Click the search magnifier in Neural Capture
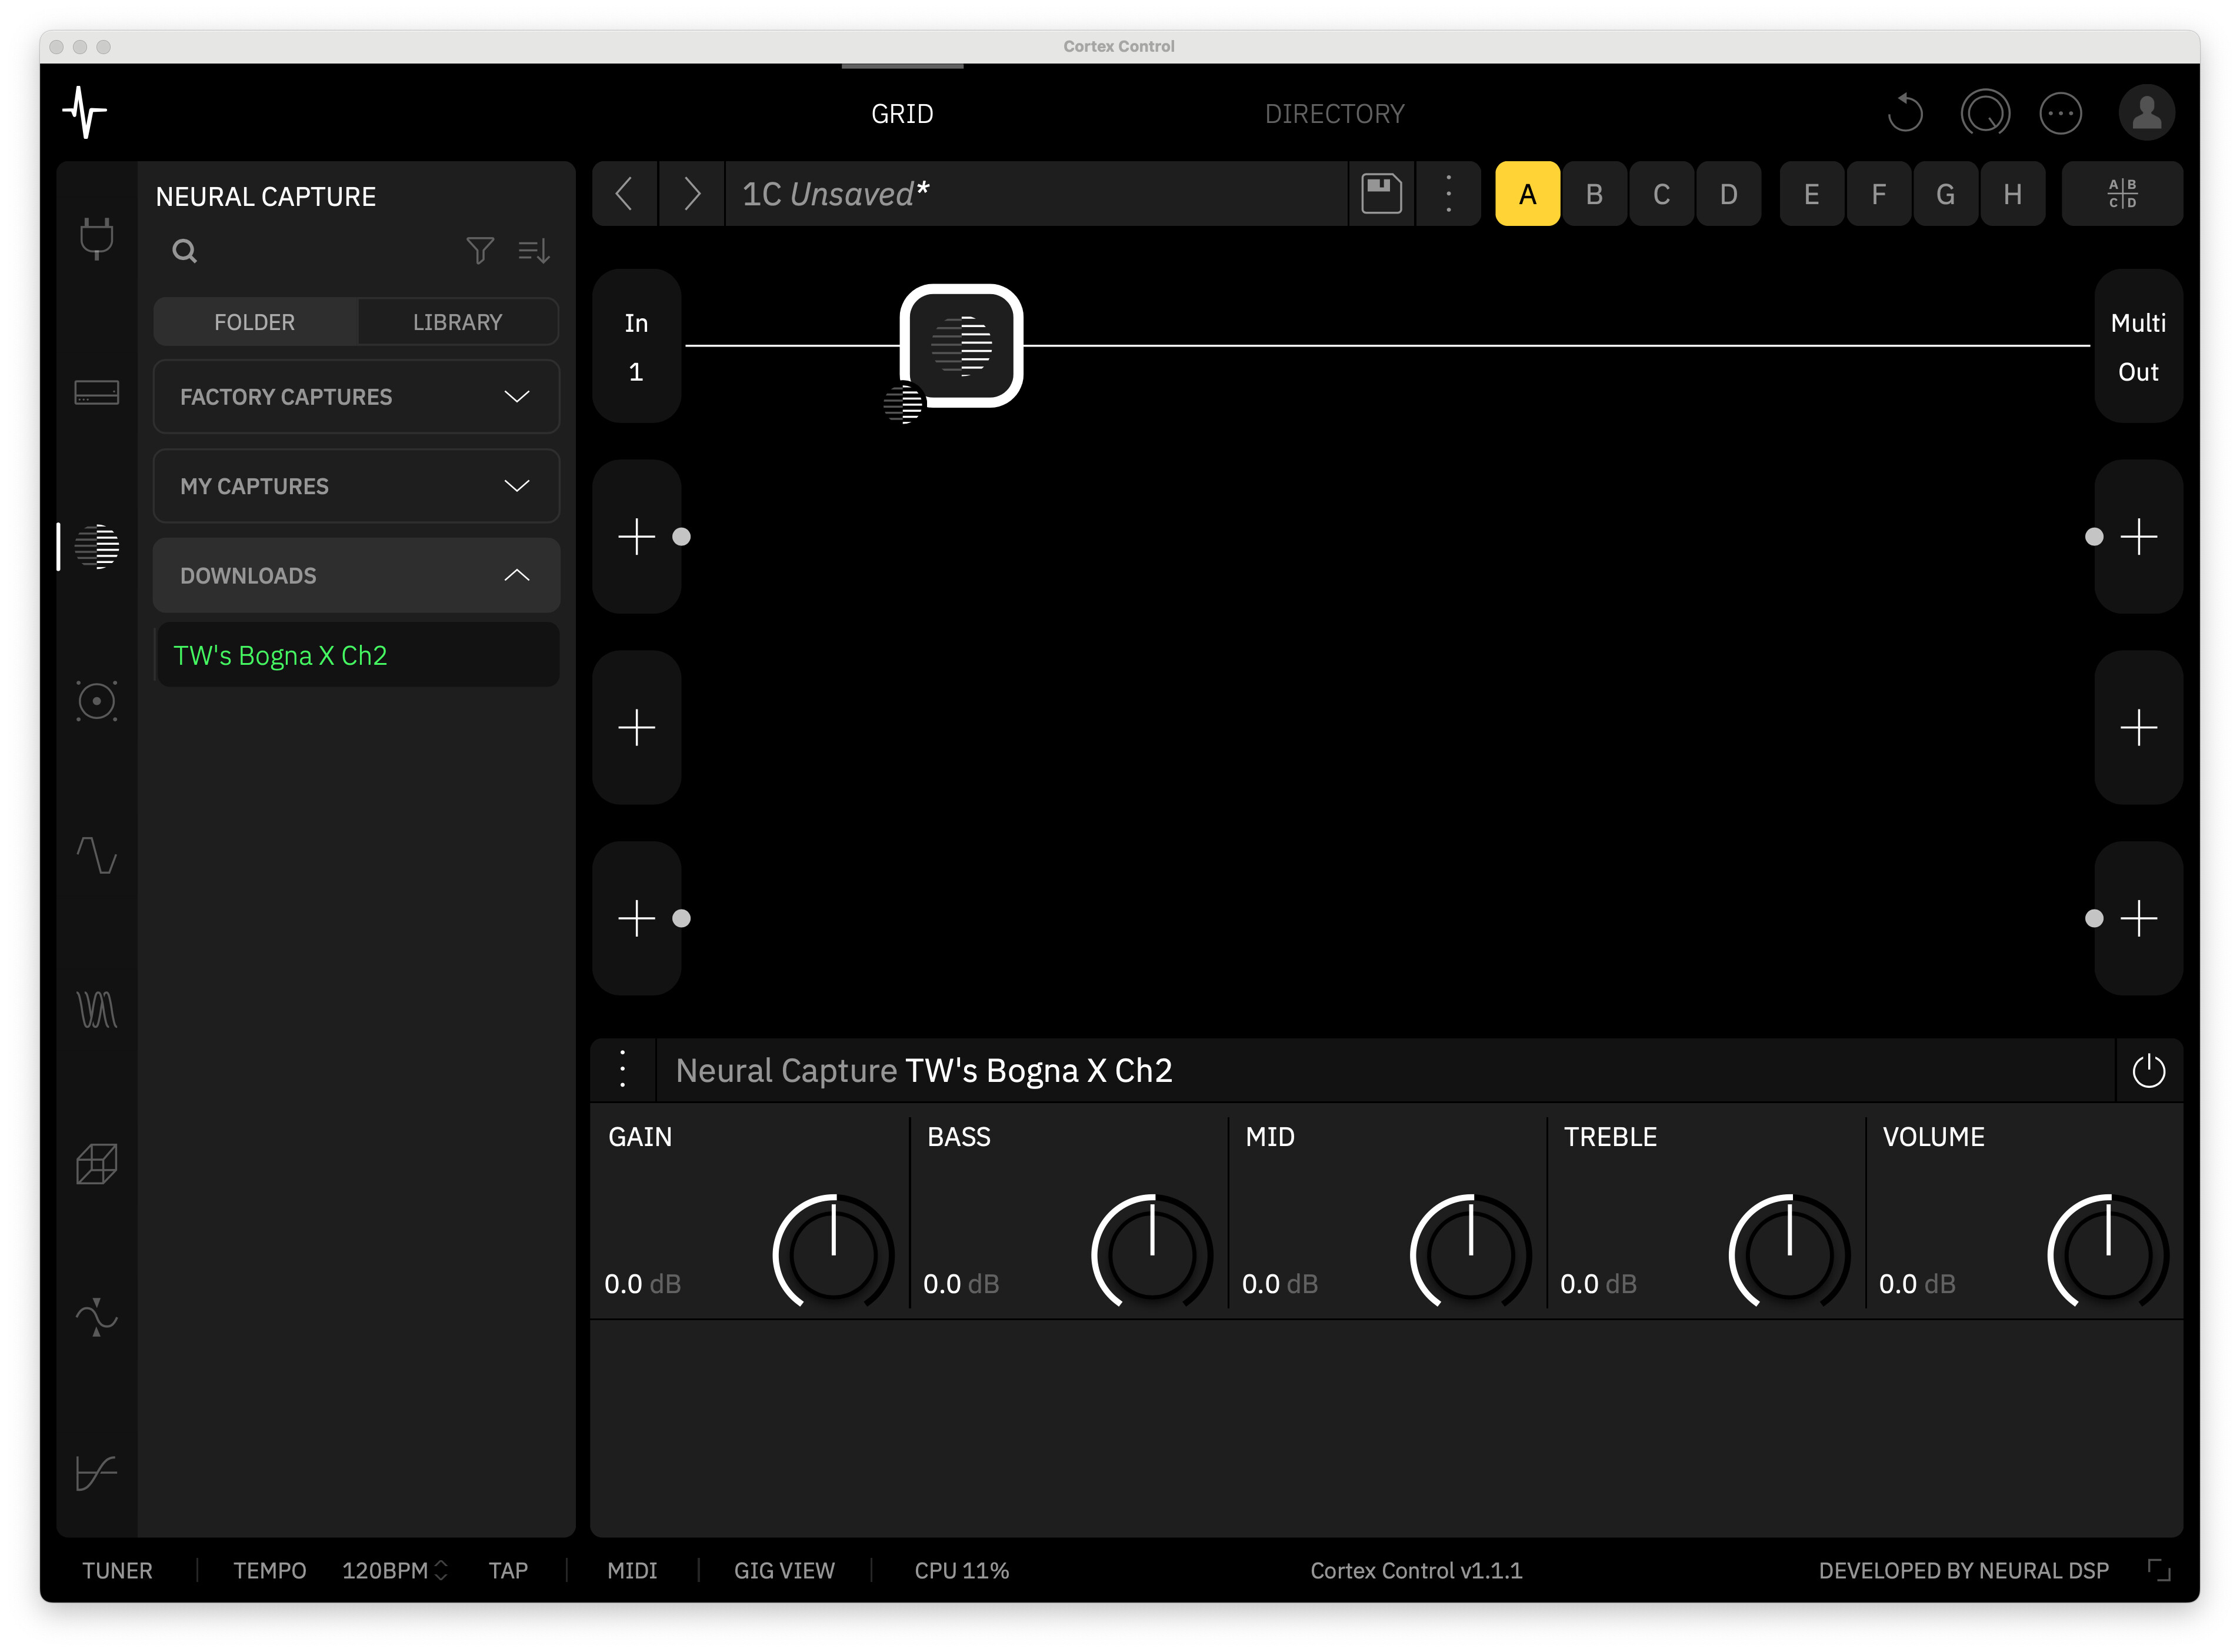Viewport: 2240px width, 1652px height. click(184, 250)
